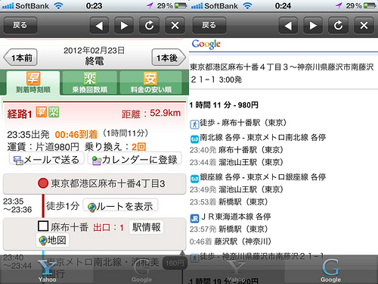378x284 pixels.
Task: Reload the page in right browser
Action: 338,25
